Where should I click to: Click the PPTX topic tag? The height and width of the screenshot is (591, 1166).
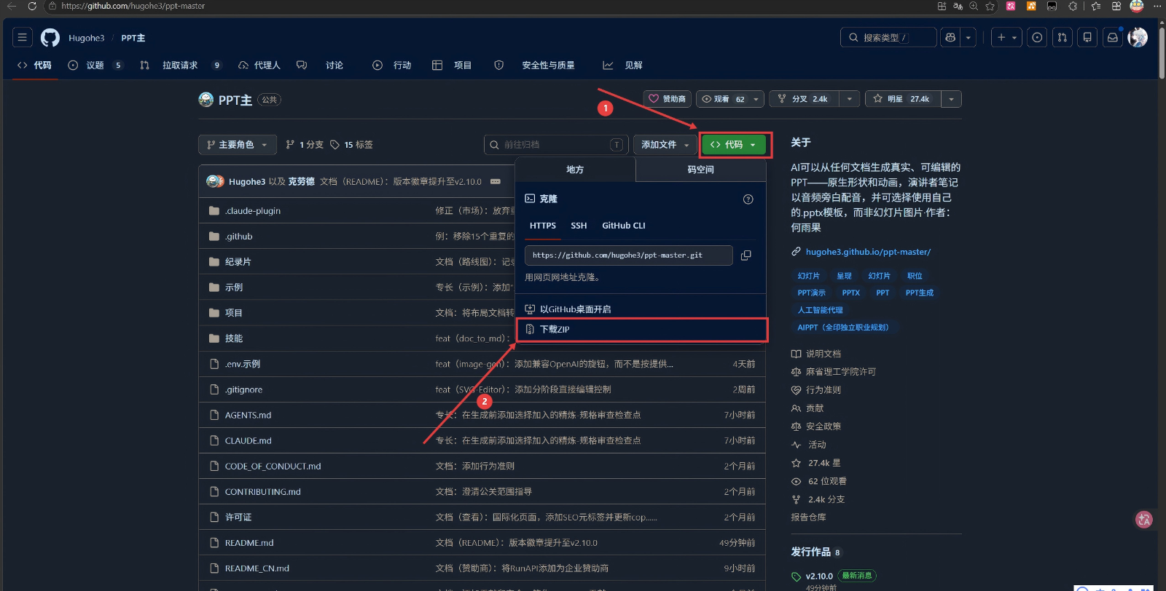[850, 293]
